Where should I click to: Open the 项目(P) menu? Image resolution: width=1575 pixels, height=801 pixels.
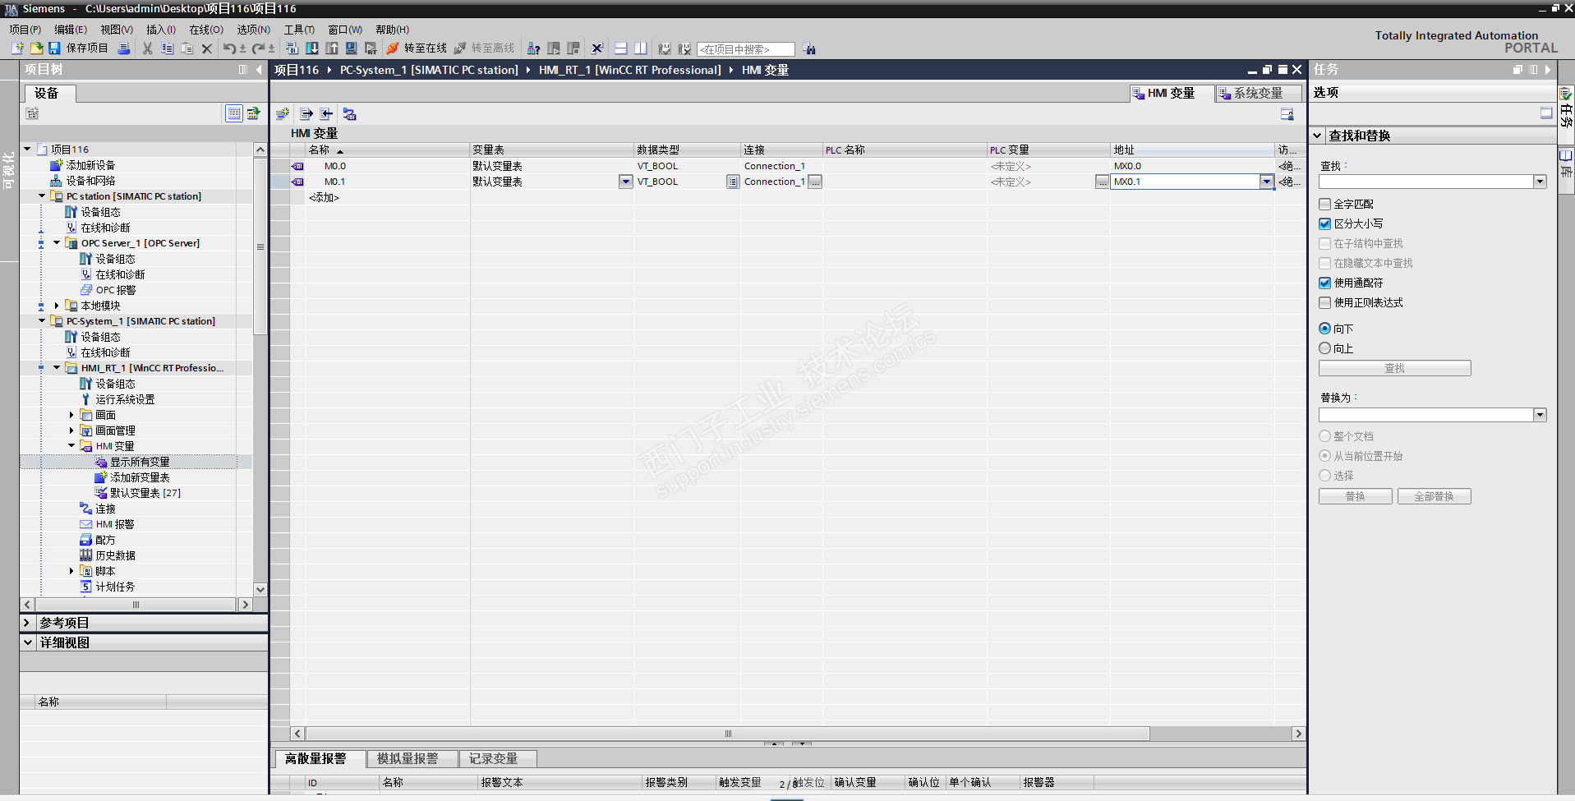click(x=25, y=30)
